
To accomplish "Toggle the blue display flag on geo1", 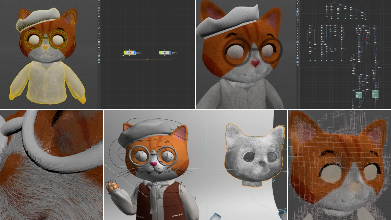I will [170, 53].
